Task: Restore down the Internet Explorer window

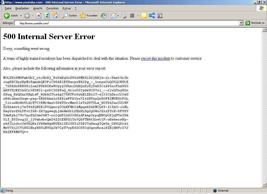Action: pos(259,2)
